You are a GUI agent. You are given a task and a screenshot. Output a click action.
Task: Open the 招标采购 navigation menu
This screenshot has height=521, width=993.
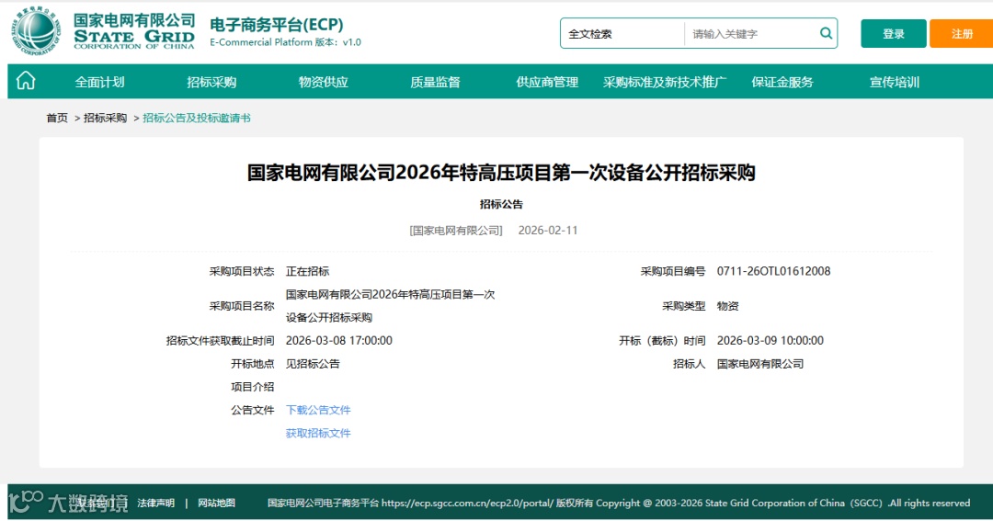[x=211, y=82]
